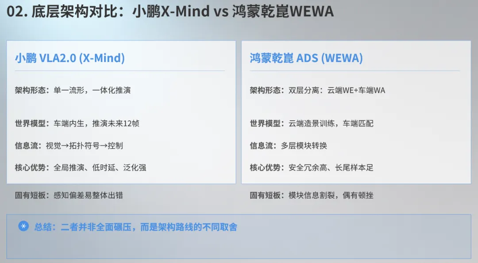Screen dimensions: 478x263
Task: Click the bottom summary box area
Action: pos(239,236)
